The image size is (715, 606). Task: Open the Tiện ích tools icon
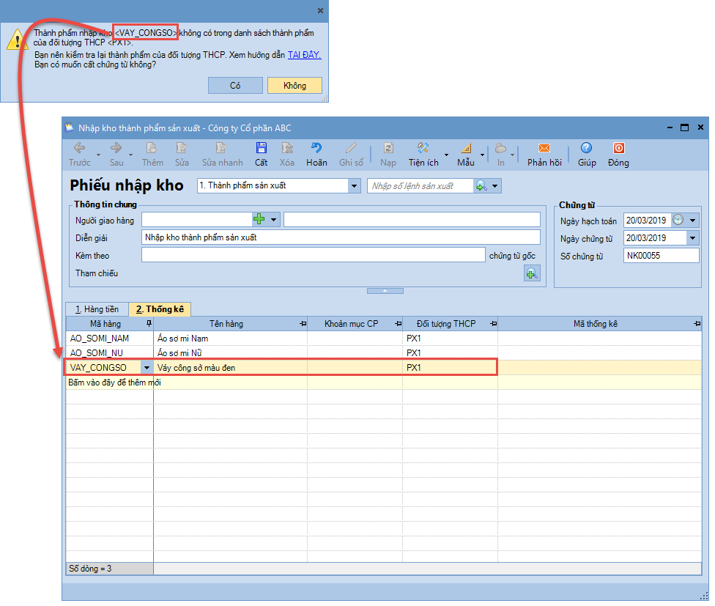coord(423,149)
